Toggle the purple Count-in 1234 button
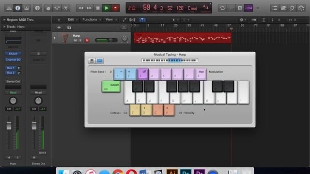This screenshot has height=174, width=310. [x=248, y=8]
